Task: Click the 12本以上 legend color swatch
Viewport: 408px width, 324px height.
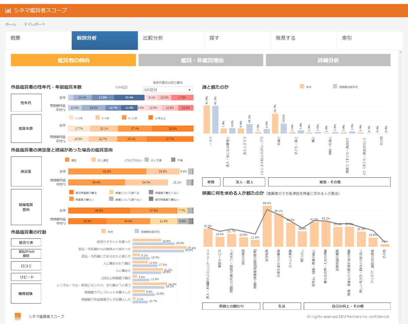Action: click(x=151, y=118)
